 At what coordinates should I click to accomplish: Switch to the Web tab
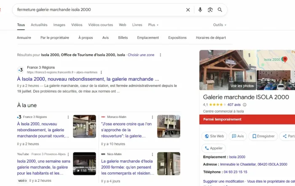tap(123, 25)
